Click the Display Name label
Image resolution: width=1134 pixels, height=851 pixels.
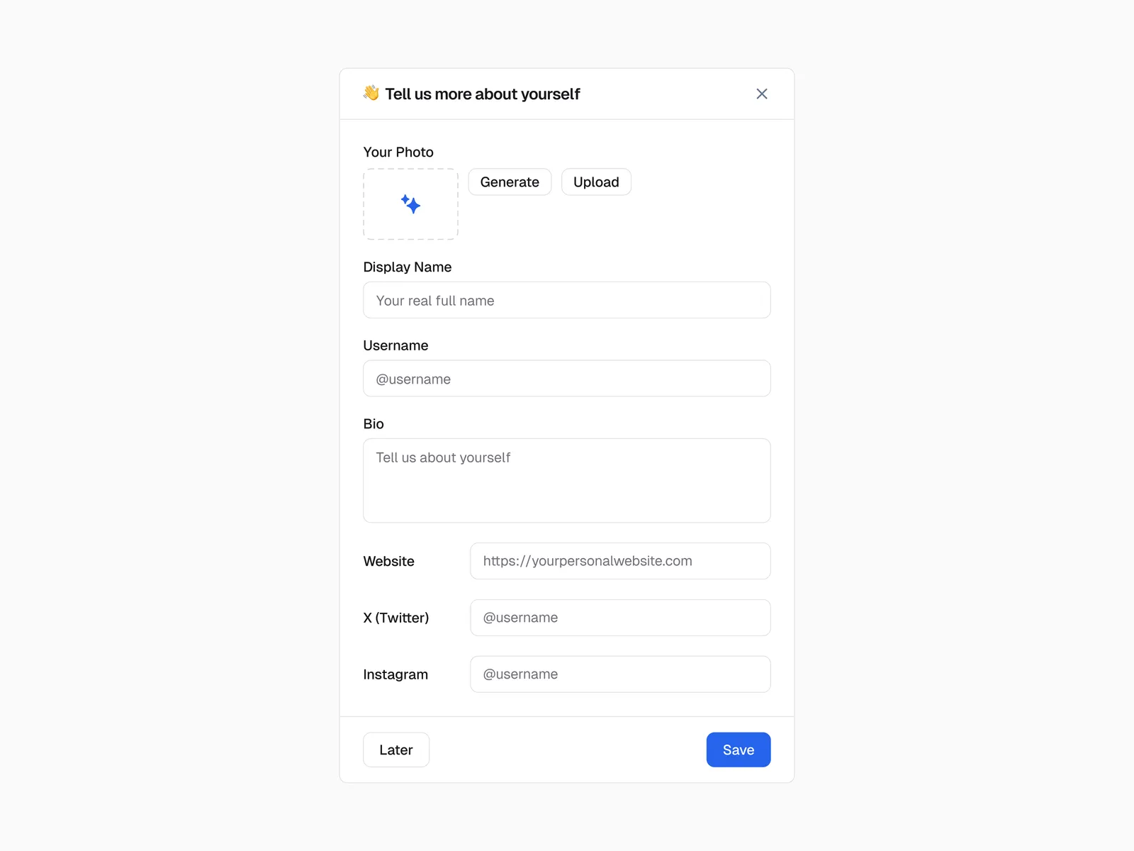coord(407,267)
